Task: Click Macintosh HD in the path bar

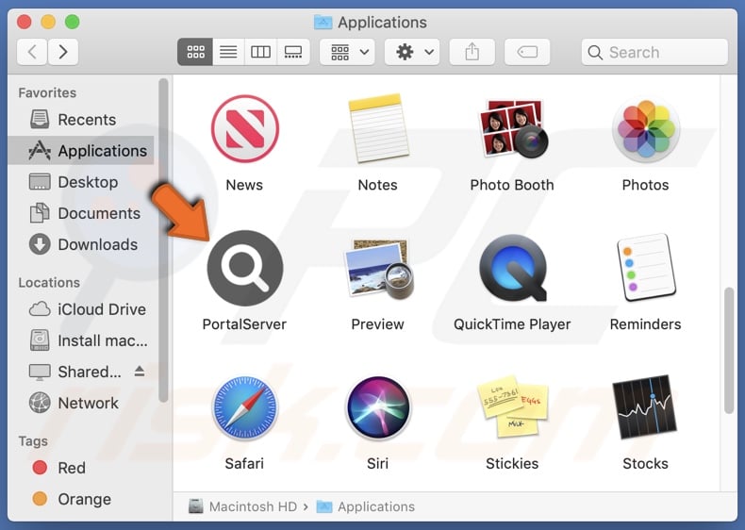Action: click(x=242, y=506)
